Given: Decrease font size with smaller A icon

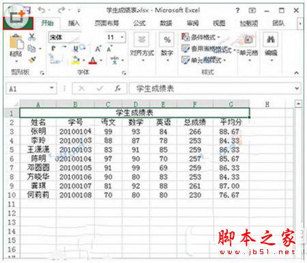Looking at the screenshot, I should point(109,49).
